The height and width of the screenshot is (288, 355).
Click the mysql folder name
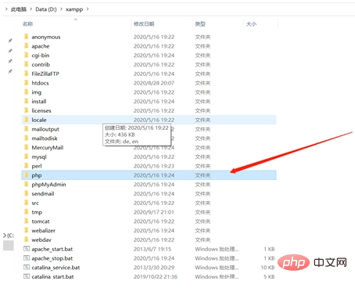pos(39,157)
